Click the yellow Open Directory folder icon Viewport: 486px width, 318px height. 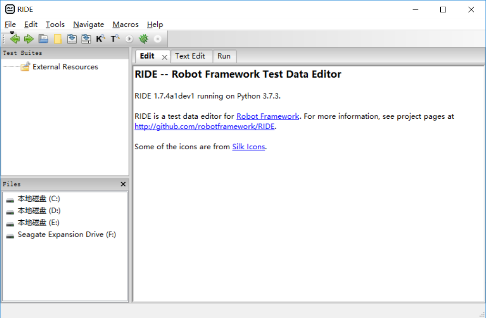58,39
